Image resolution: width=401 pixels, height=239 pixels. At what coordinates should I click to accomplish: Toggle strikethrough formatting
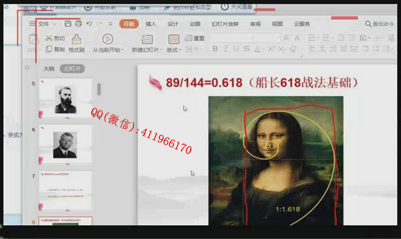[246, 49]
